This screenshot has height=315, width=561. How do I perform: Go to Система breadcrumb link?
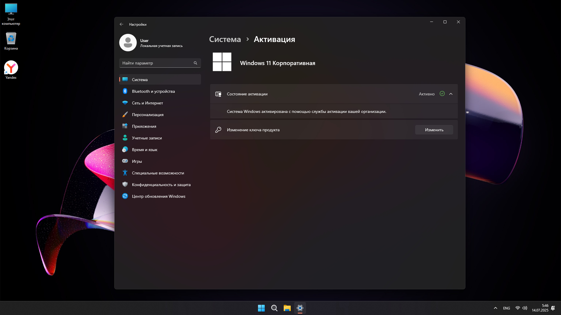(225, 39)
